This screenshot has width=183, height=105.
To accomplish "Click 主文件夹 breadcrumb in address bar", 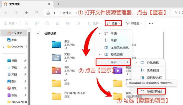I will [x=65, y=13].
